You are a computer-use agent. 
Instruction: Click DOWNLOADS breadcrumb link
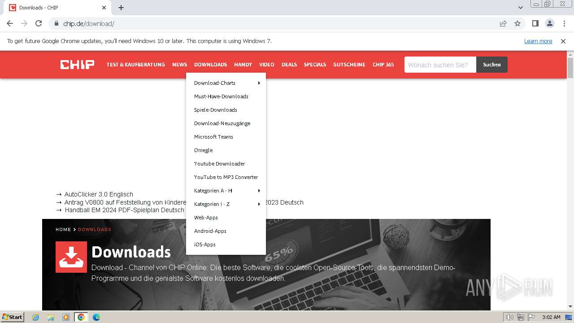tap(95, 229)
